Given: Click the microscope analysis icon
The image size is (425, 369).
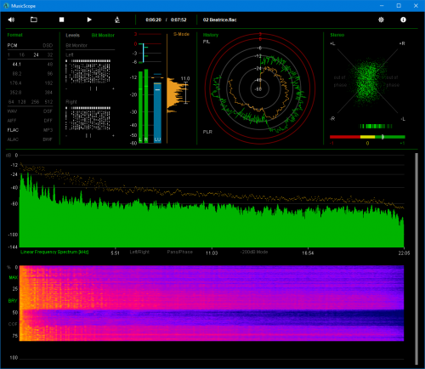Looking at the screenshot, I should point(117,20).
